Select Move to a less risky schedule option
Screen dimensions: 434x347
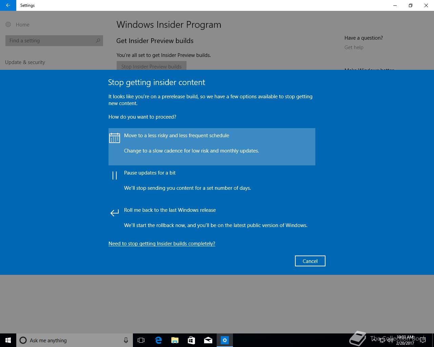[x=212, y=147]
